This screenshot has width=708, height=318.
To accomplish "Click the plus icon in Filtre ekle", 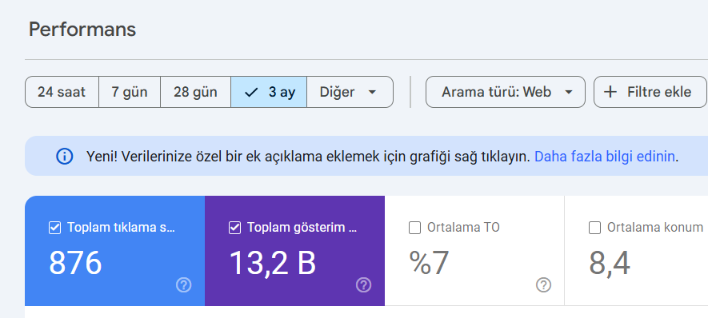I will tap(610, 92).
